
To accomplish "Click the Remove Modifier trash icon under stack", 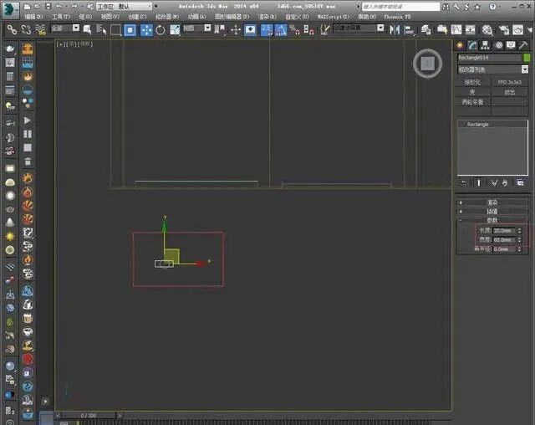I will (x=505, y=183).
